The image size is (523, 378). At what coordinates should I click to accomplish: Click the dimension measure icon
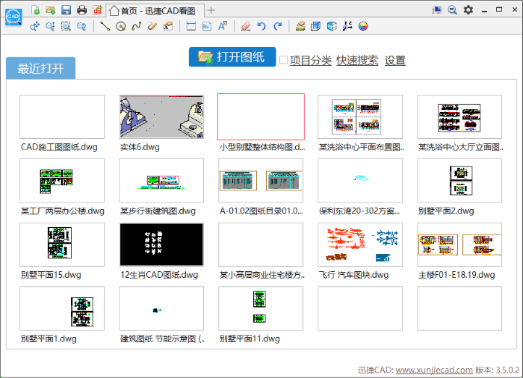(x=191, y=26)
